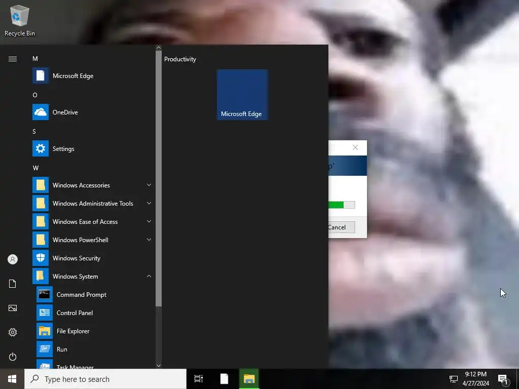Screen dimensions: 519x389
Task: Open the Windows PowerShell folder
Action: [x=93, y=240]
